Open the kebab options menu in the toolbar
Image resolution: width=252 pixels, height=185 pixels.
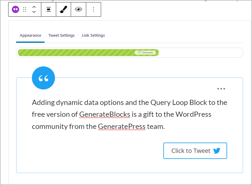click(94, 9)
